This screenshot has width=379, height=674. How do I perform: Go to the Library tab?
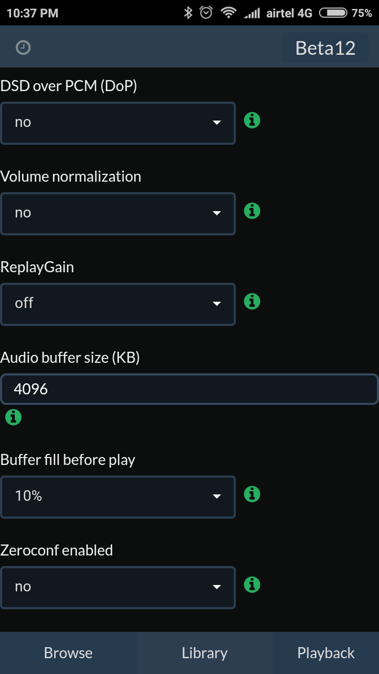point(205,653)
